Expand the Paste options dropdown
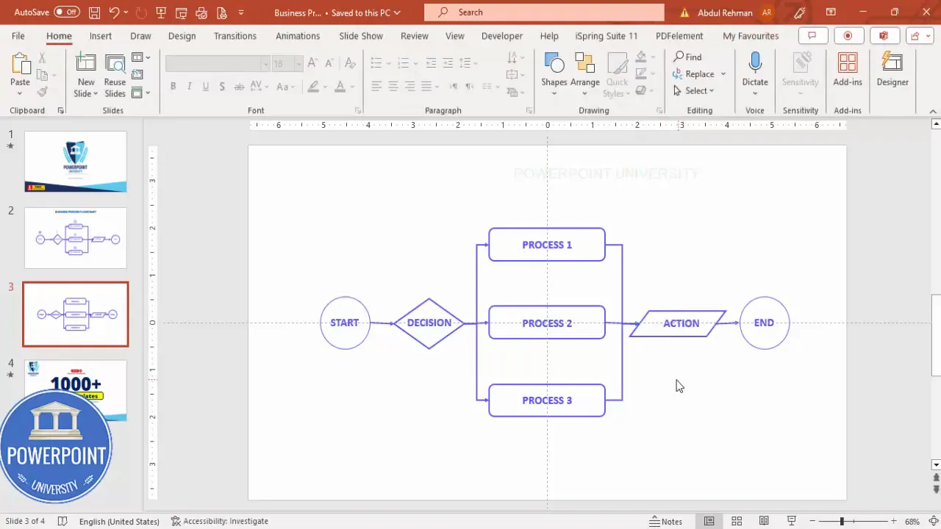Viewport: 941px width, 529px height. tap(20, 93)
